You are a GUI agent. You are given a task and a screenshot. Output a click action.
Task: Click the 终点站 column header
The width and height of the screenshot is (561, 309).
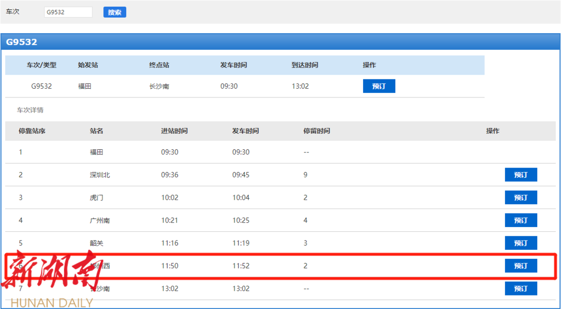[x=159, y=65]
